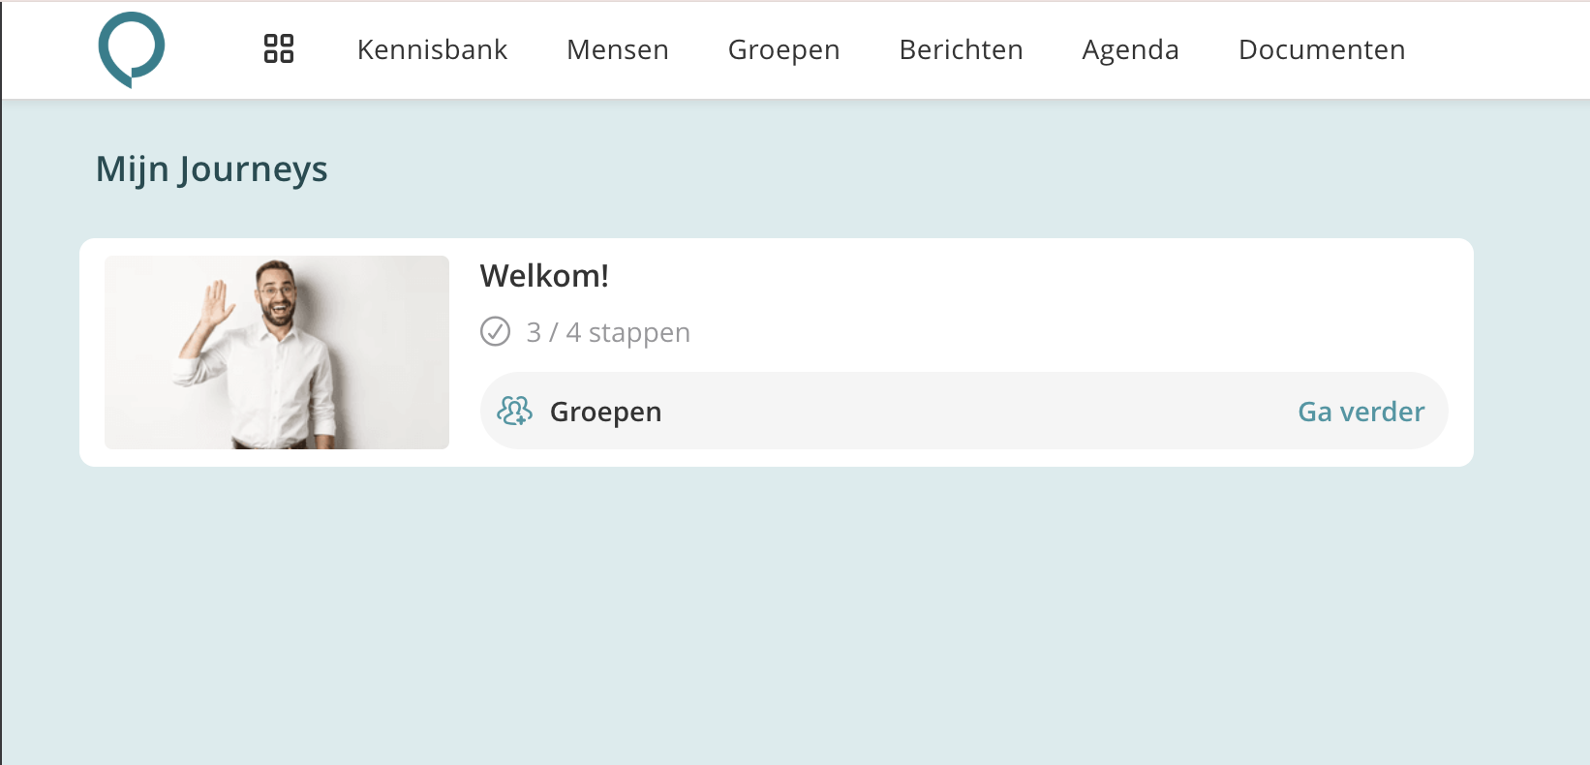The width and height of the screenshot is (1590, 765).
Task: Click the Mijn Journeys heading
Action: tap(211, 169)
